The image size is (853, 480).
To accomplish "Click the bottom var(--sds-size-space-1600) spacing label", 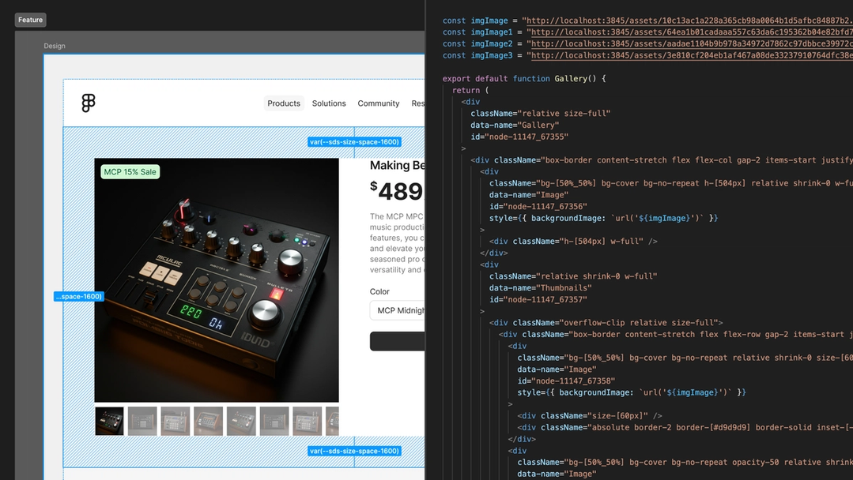I will 354,451.
